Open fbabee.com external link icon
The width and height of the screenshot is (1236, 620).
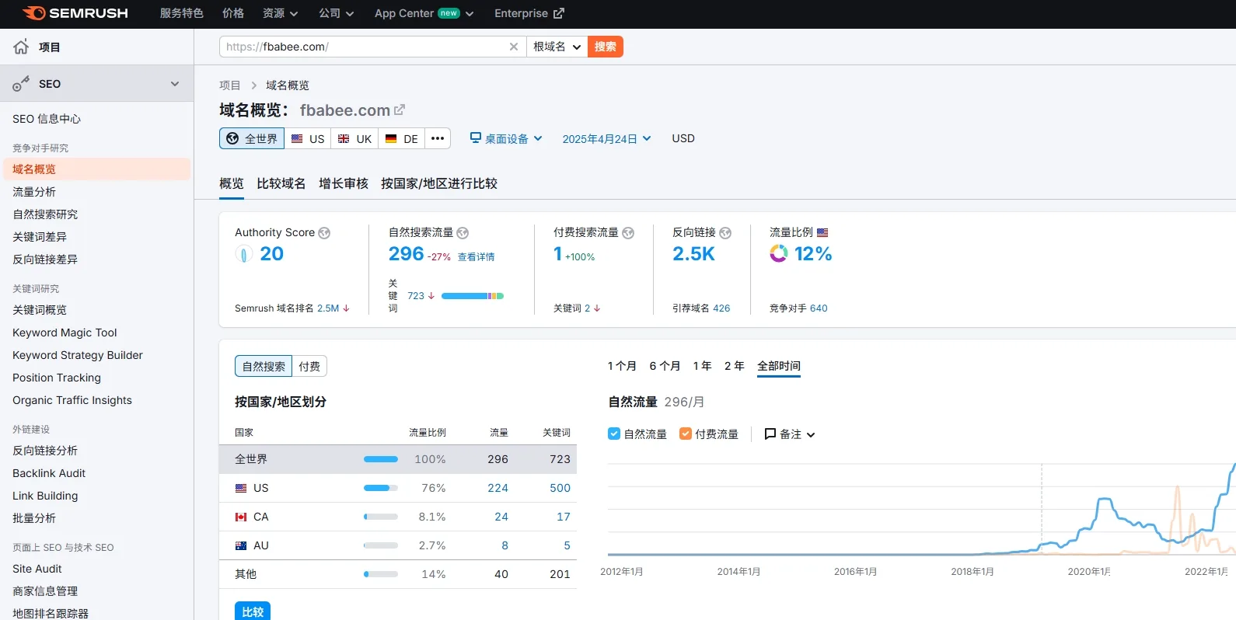400,110
